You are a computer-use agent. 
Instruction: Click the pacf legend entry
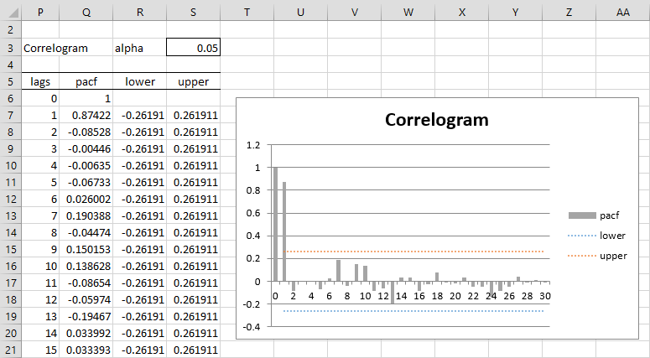click(594, 215)
